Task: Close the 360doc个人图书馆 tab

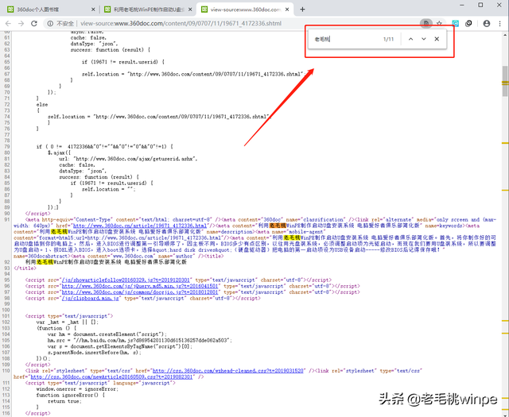Action: [93, 10]
